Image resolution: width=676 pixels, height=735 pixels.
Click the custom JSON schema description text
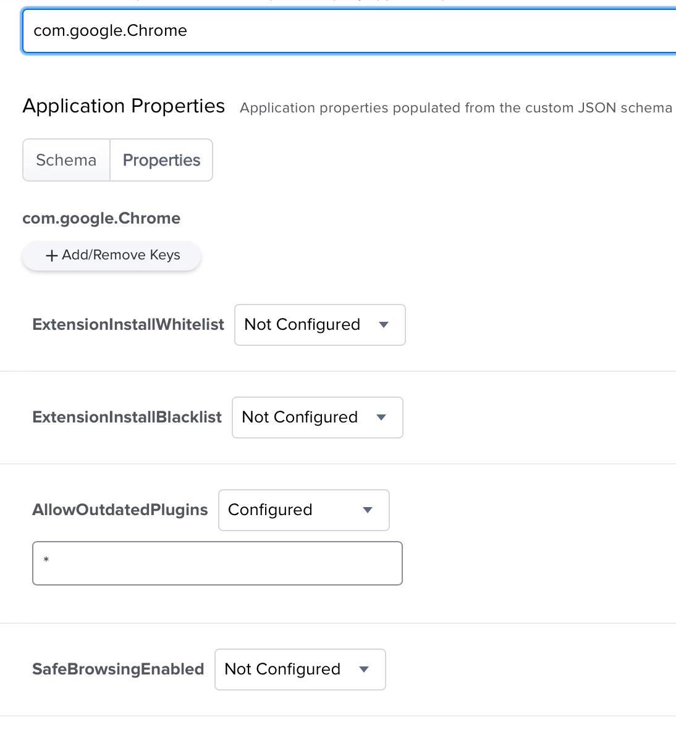(456, 108)
